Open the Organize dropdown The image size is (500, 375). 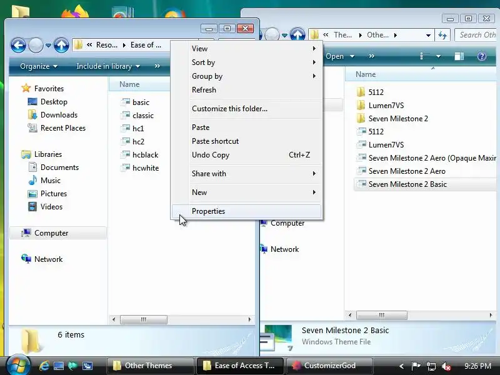39,66
